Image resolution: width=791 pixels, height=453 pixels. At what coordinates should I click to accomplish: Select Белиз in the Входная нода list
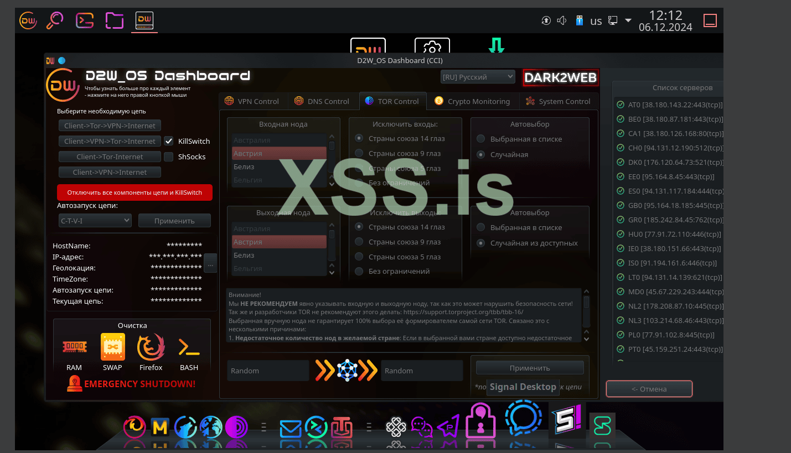click(x=279, y=166)
